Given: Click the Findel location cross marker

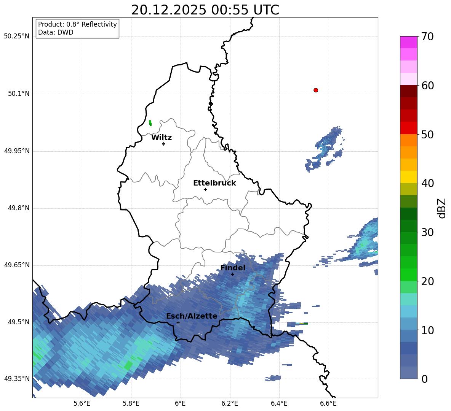Looking at the screenshot, I should click(x=233, y=275).
